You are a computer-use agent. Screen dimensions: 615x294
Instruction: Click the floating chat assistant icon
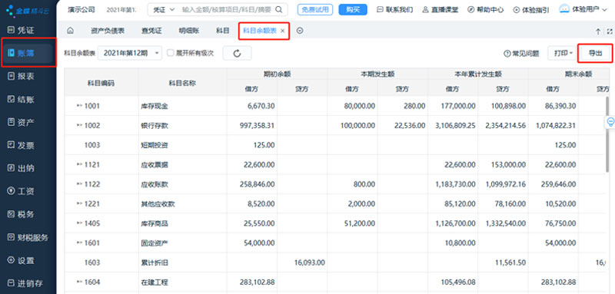[610, 122]
